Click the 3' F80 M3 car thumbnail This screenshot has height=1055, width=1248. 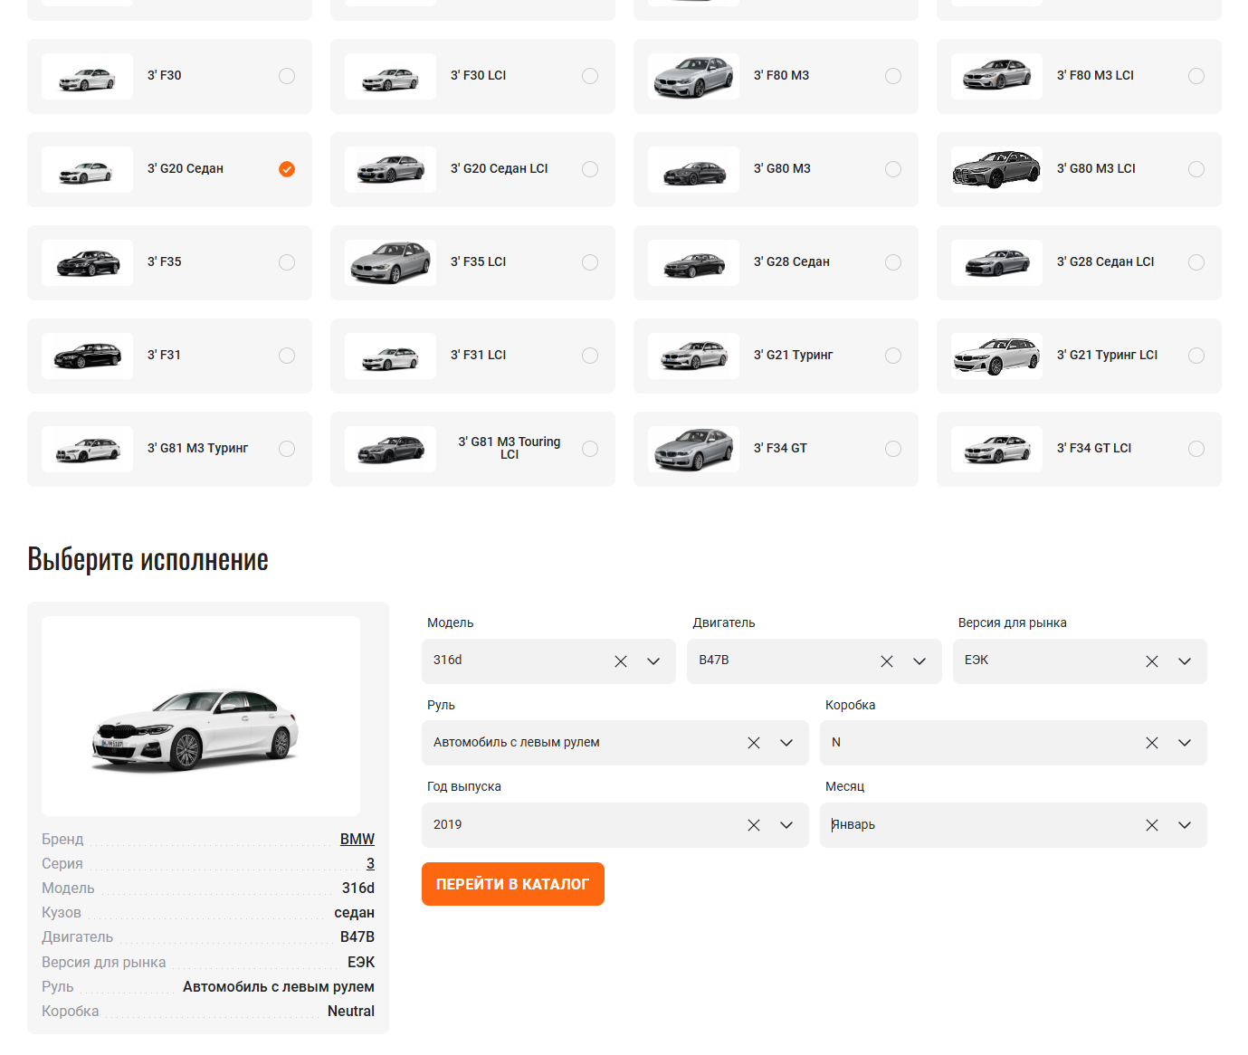tap(693, 77)
